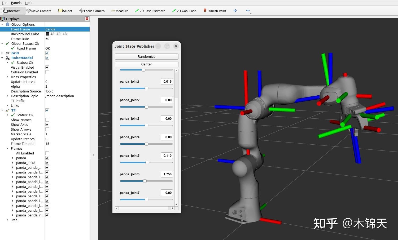The image size is (398, 240).
Task: Enable the Publish Point tool
Action: (215, 11)
